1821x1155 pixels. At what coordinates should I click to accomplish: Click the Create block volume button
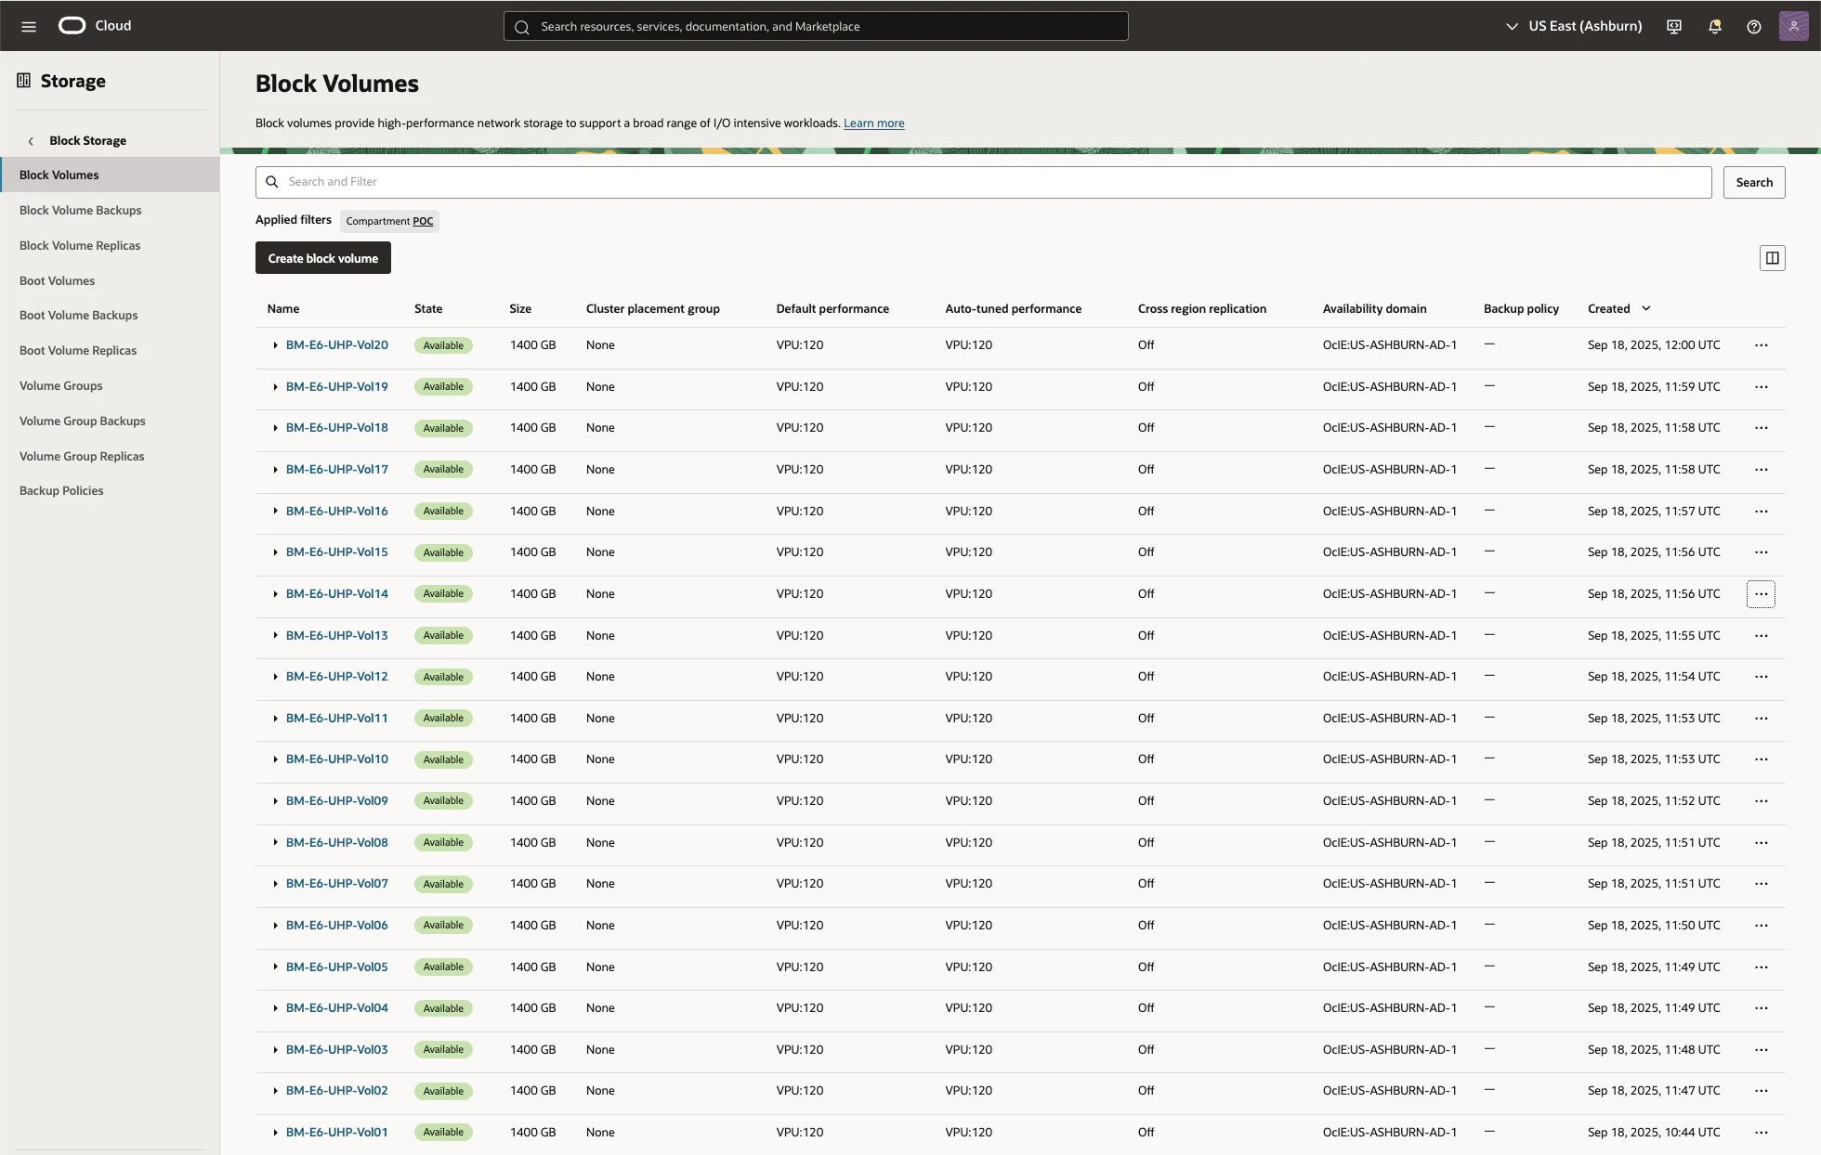coord(323,258)
